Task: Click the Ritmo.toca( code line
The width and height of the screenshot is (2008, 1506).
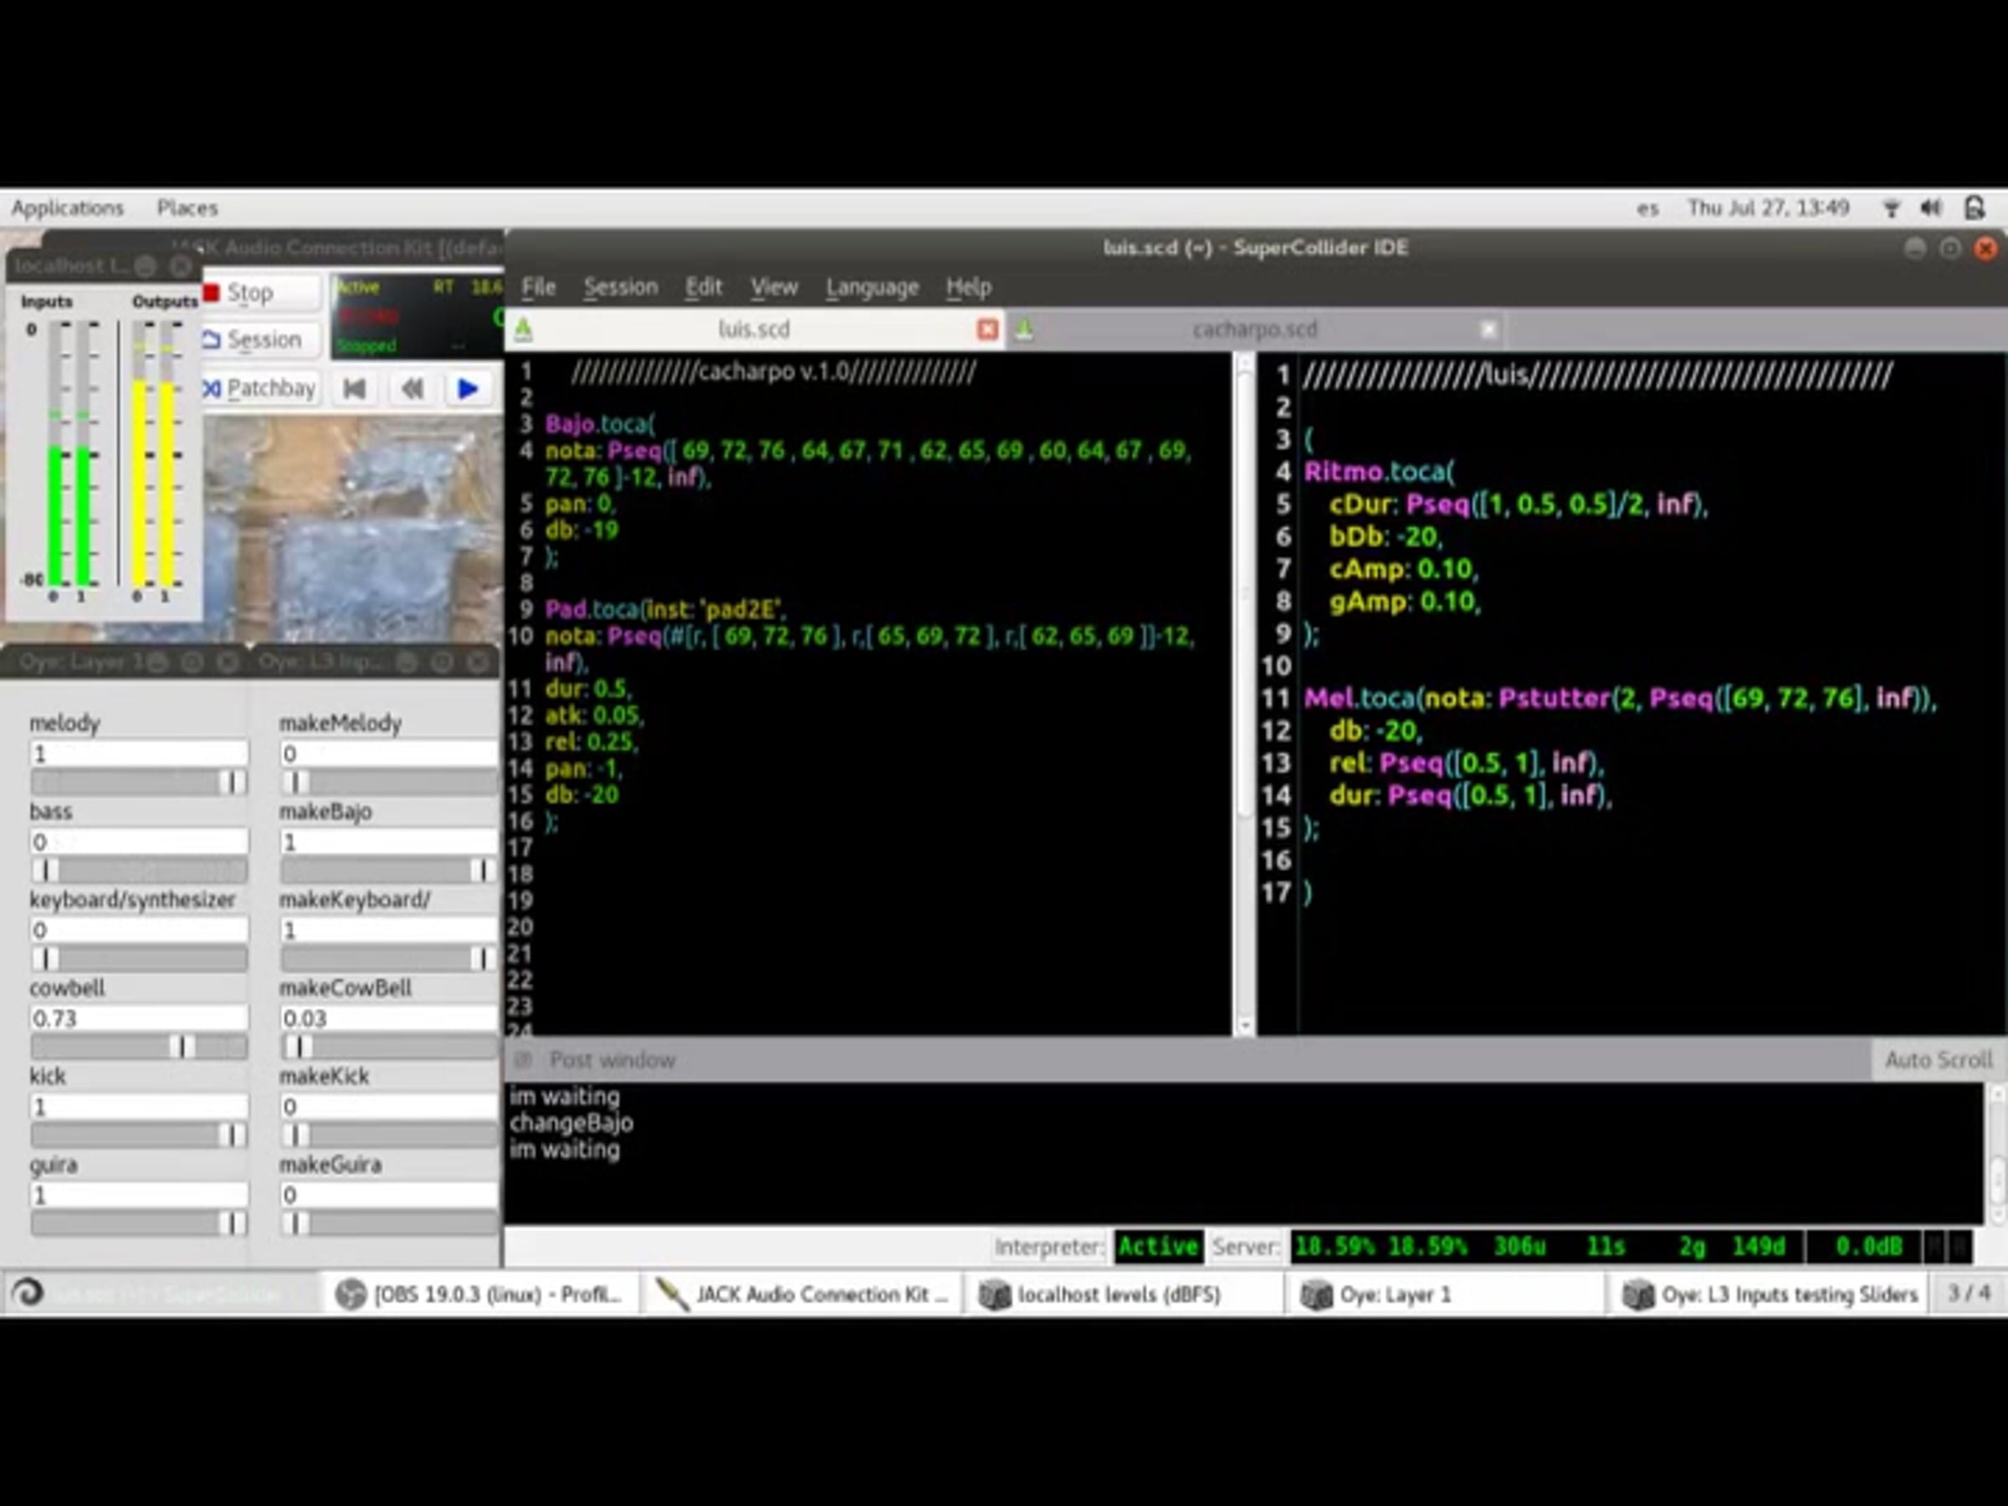Action: coord(1379,471)
